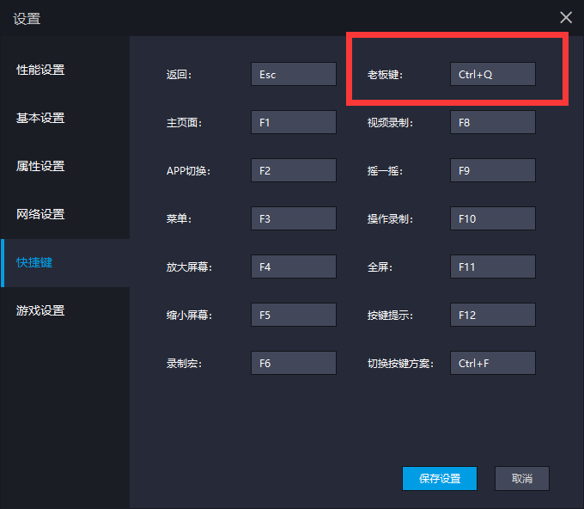The image size is (584, 509).
Task: Click the APP切换 F2 hotkey field
Action: click(293, 170)
